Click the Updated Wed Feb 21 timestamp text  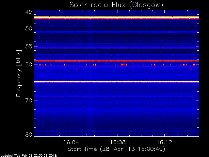(28, 156)
